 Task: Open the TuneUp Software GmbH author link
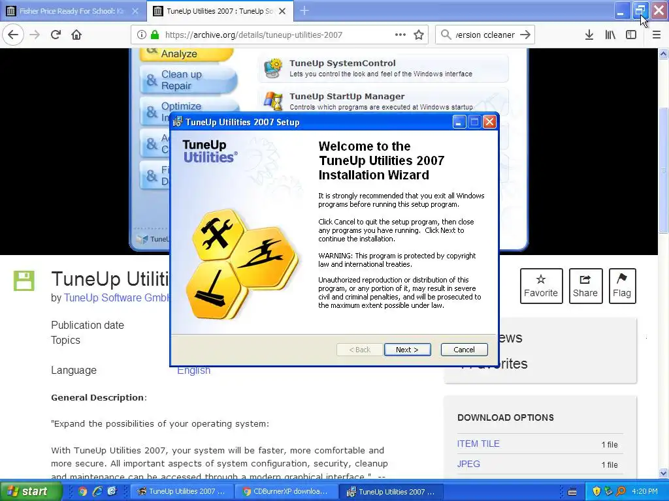116,297
